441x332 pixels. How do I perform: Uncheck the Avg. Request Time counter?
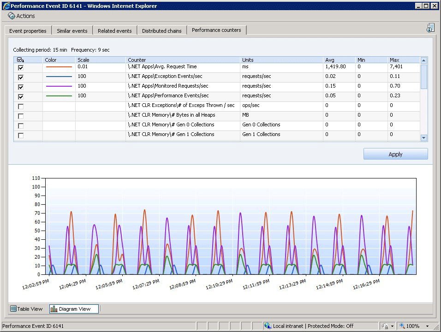point(20,67)
